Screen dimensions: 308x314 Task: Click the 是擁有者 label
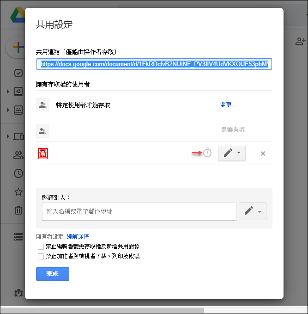(x=233, y=130)
